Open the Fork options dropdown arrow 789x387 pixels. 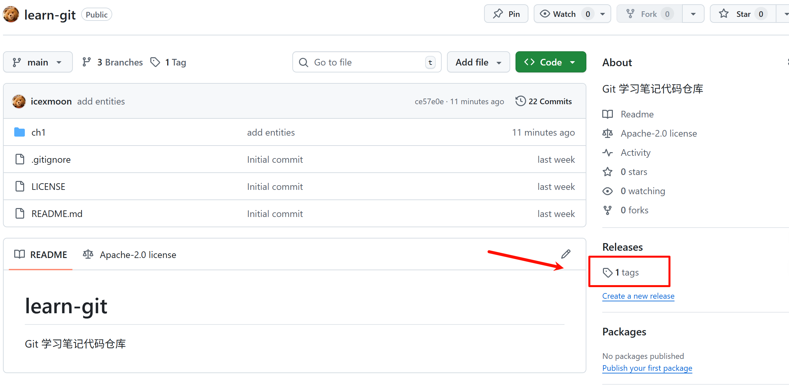(693, 14)
